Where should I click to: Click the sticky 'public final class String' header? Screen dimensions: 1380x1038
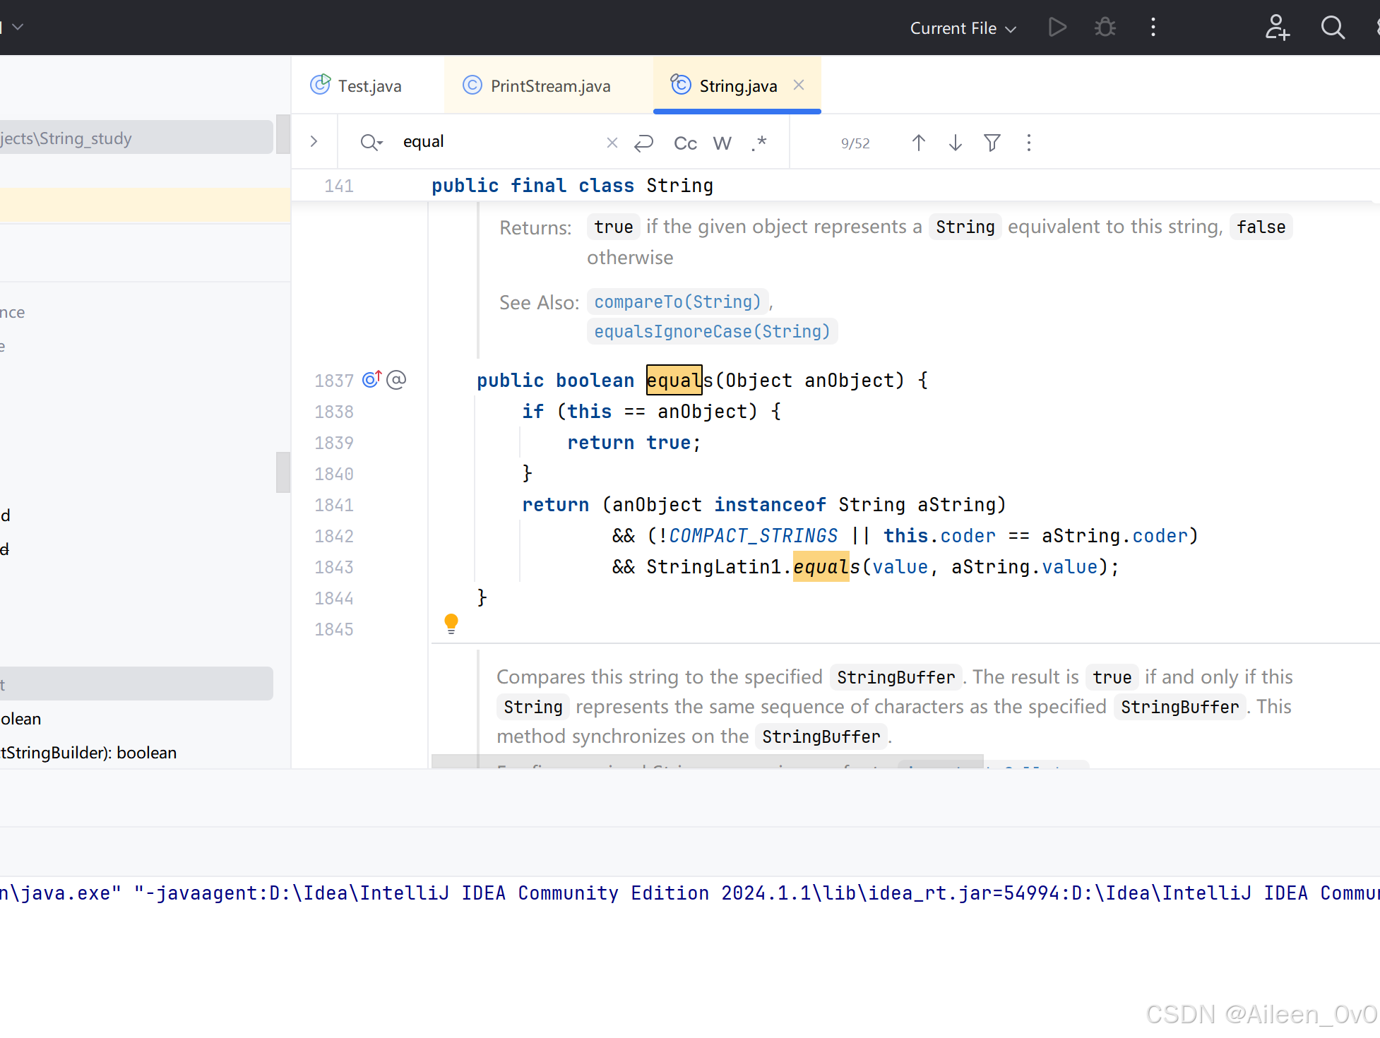coord(572,186)
